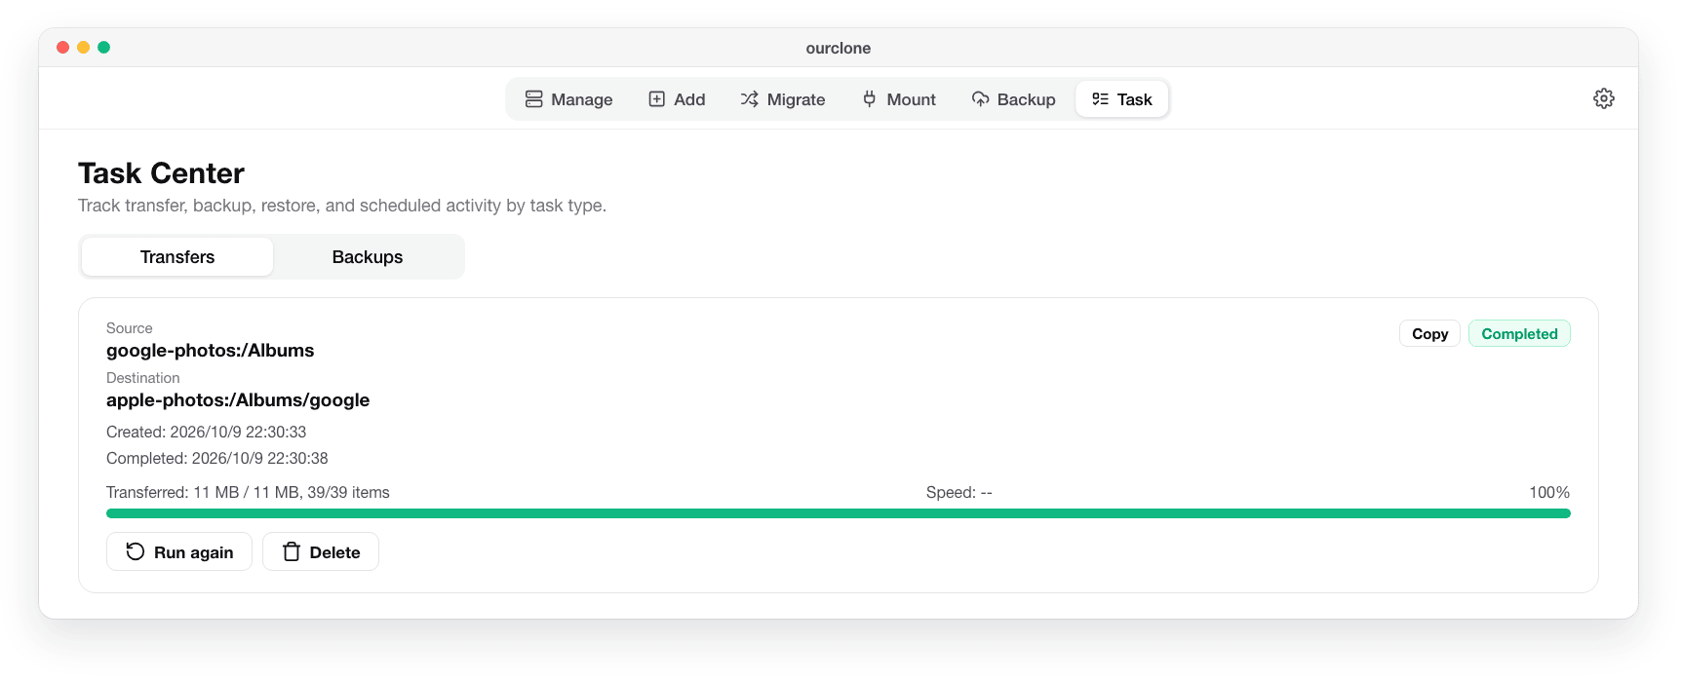Image resolution: width=1682 pixels, height=680 pixels.
Task: Click the Task Center heading
Action: point(161,173)
